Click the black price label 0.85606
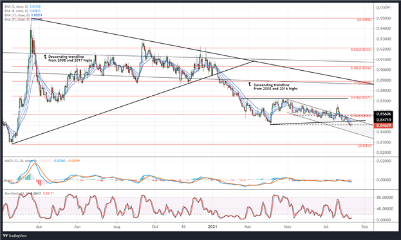The image size is (401, 240). (x=384, y=114)
